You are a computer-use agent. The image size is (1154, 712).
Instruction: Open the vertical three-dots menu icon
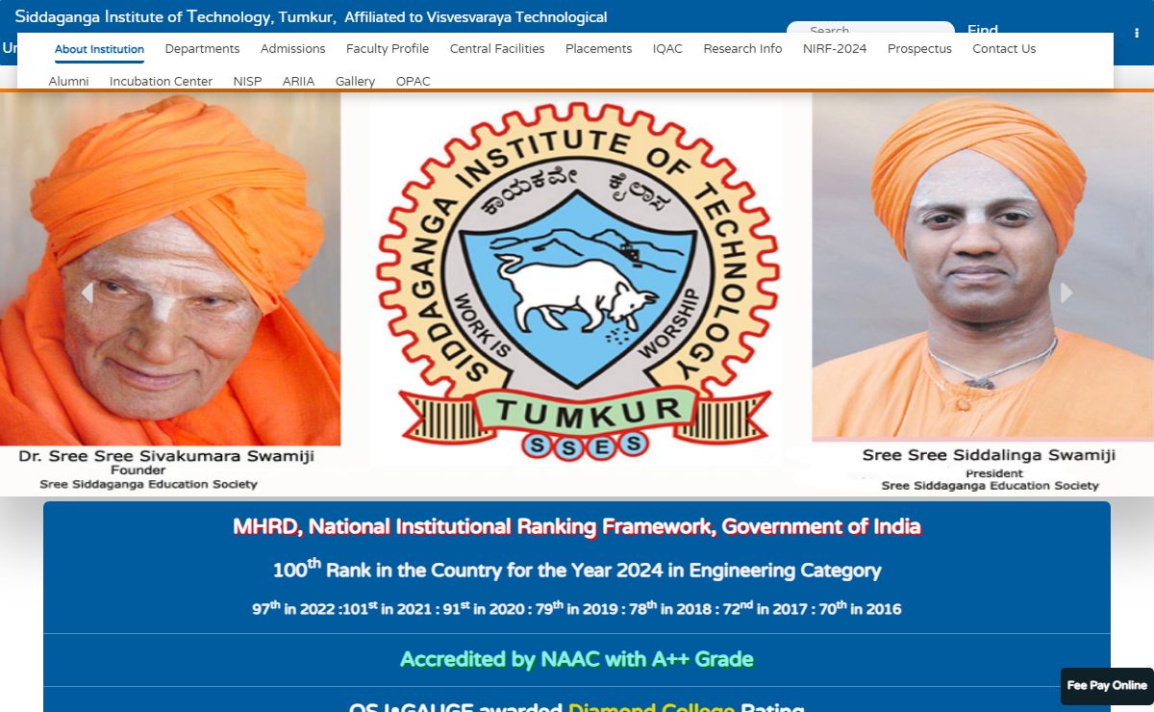point(1137,33)
